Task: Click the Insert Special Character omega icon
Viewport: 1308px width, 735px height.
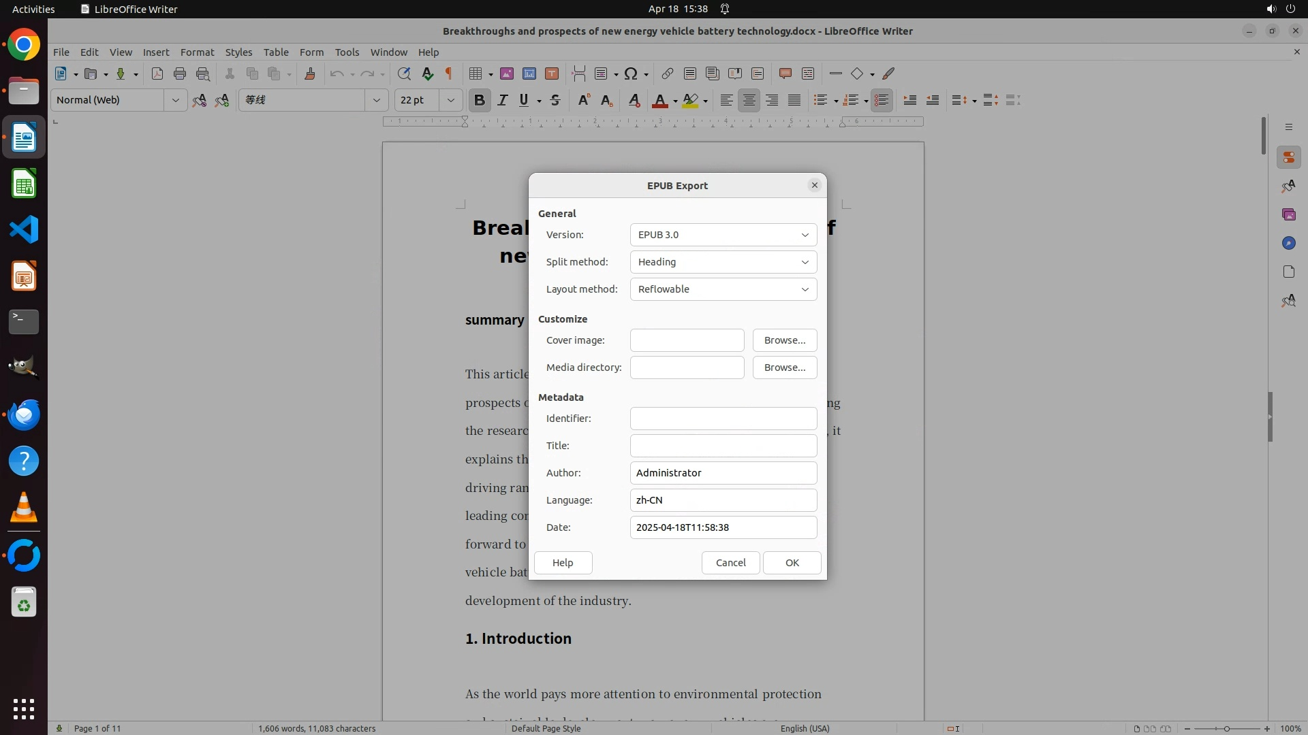Action: point(631,73)
